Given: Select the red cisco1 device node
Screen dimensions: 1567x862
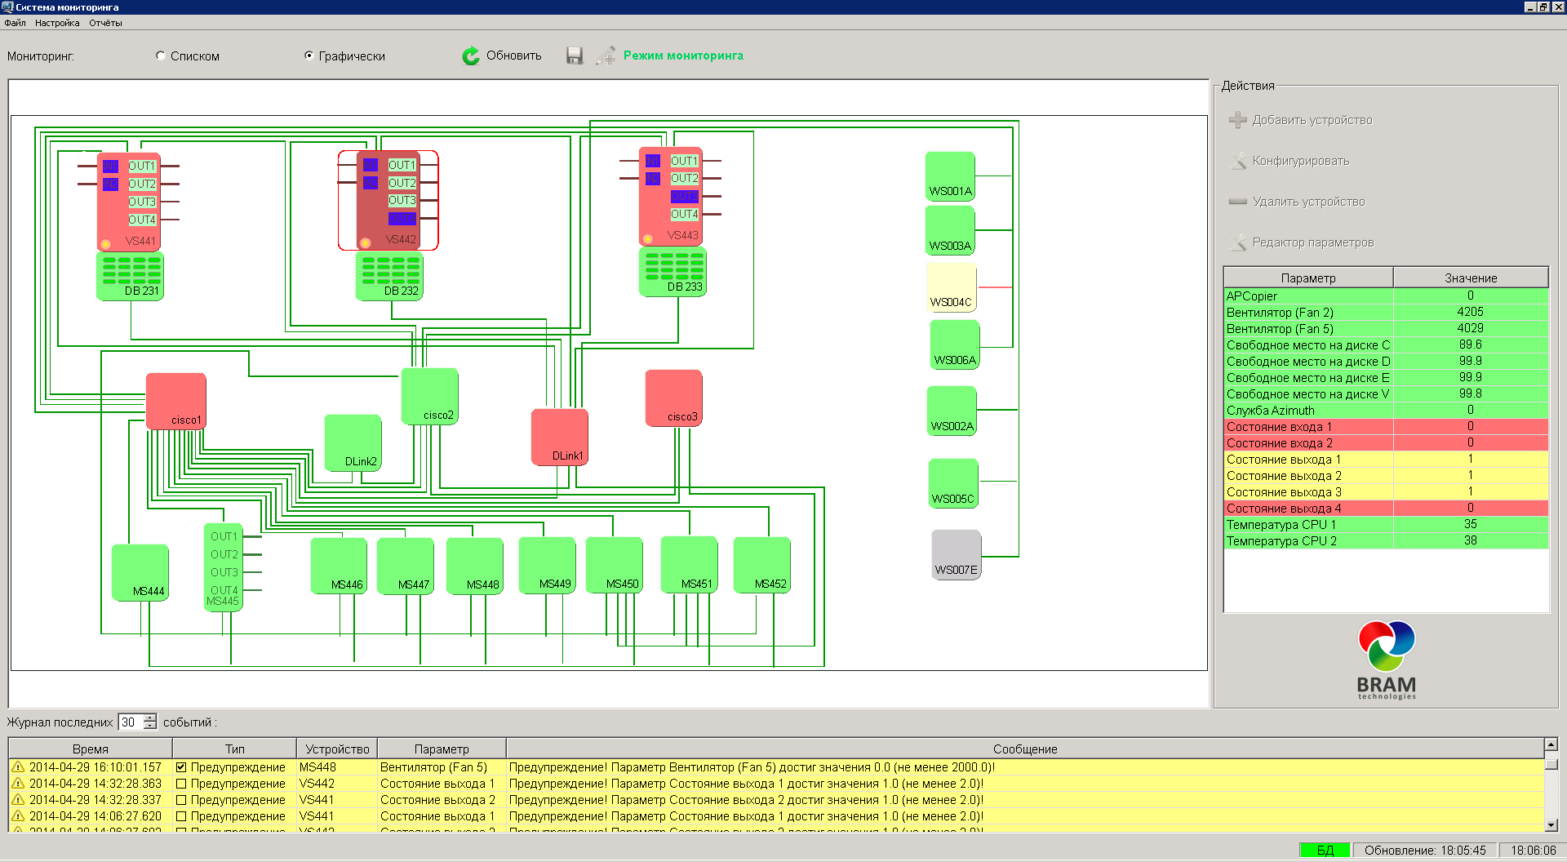Looking at the screenshot, I should click(175, 400).
